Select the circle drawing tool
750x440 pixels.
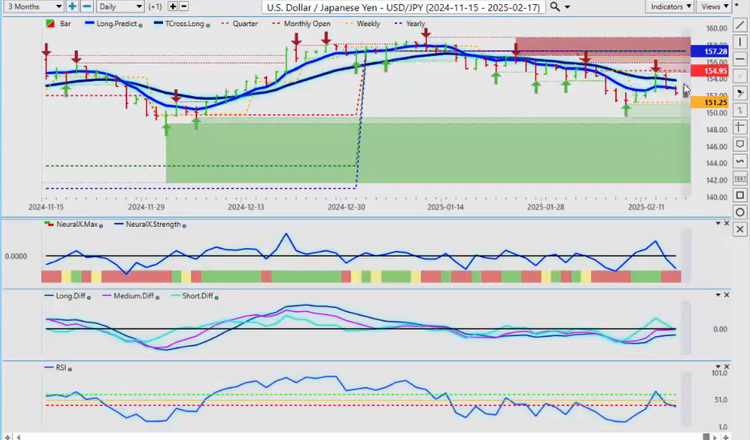tap(739, 212)
